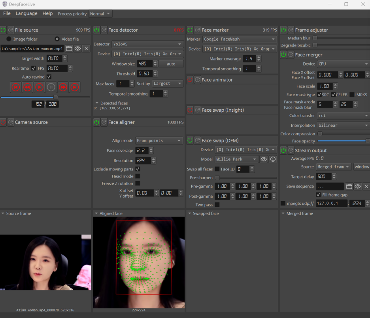Open the File menu
Image resolution: width=370 pixels, height=318 pixels.
point(7,13)
